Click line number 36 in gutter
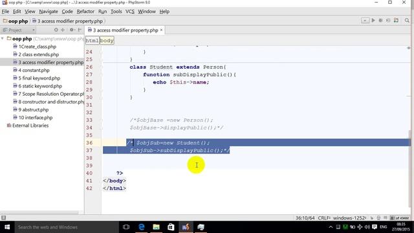 coord(89,143)
